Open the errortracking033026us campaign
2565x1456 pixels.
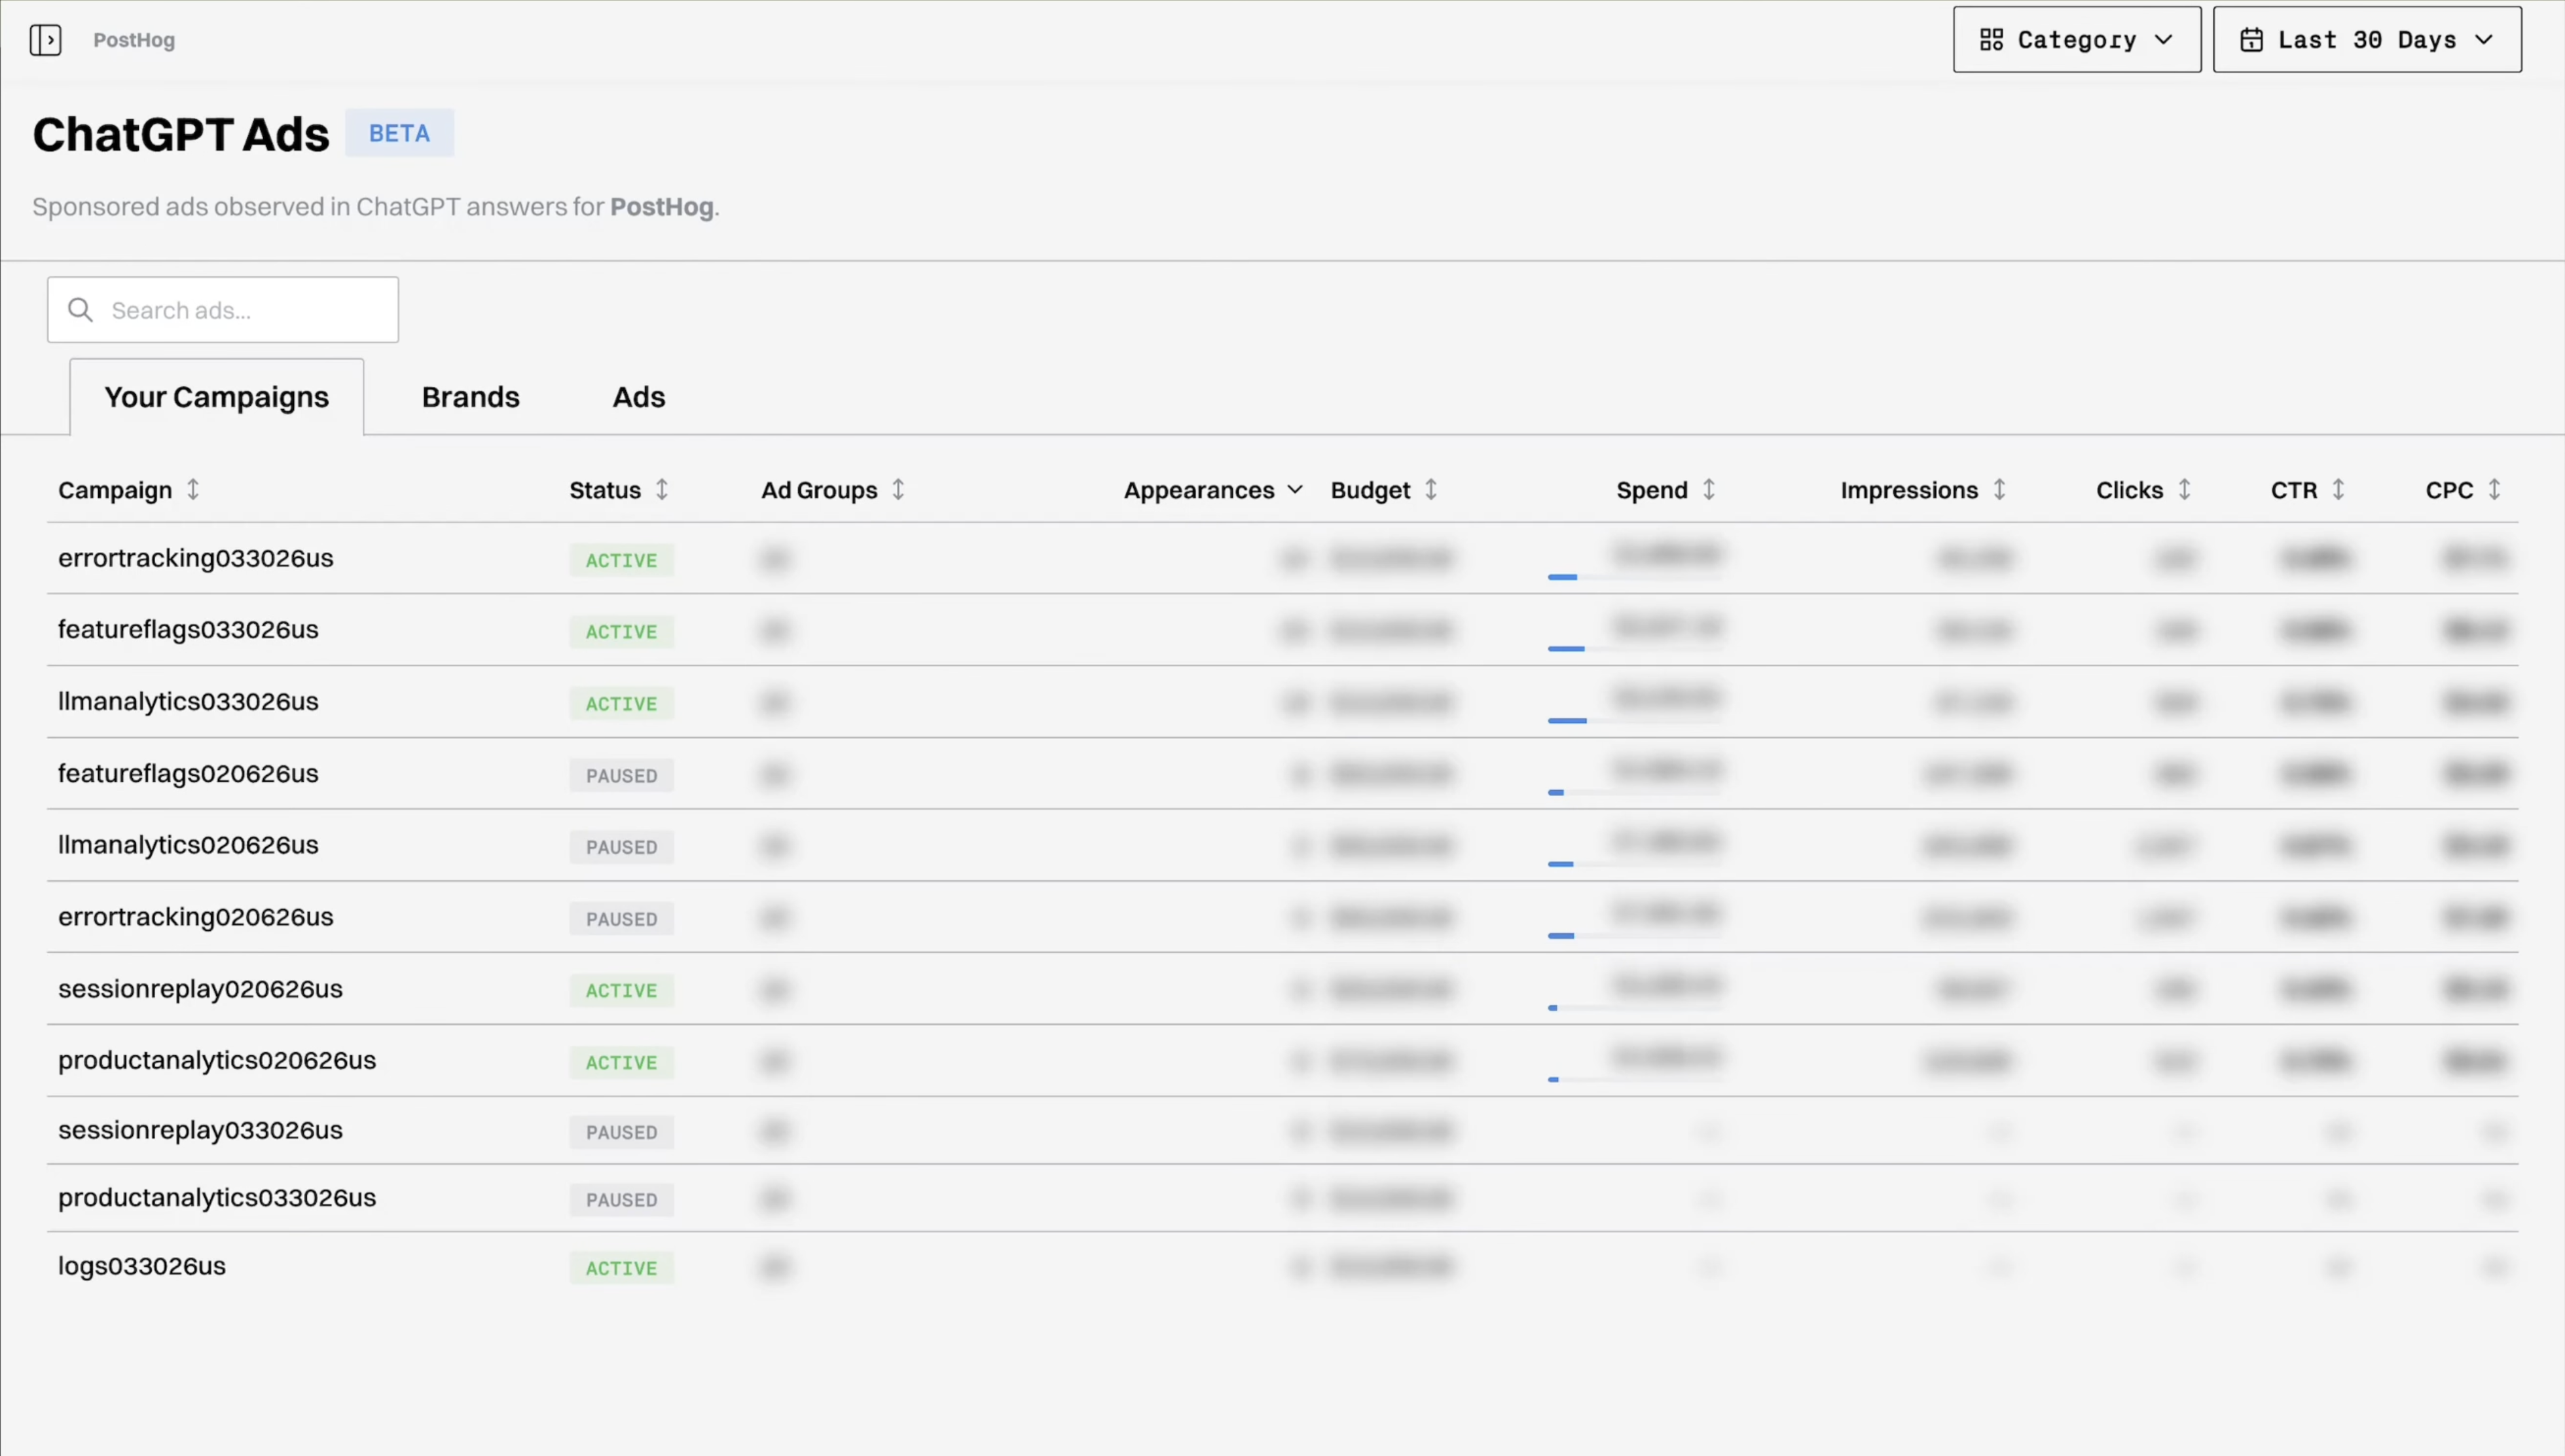(196, 558)
